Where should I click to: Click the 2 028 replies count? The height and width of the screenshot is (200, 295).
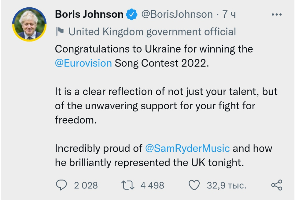(x=86, y=185)
